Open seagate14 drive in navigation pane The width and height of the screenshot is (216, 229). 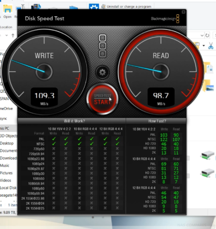point(9,195)
